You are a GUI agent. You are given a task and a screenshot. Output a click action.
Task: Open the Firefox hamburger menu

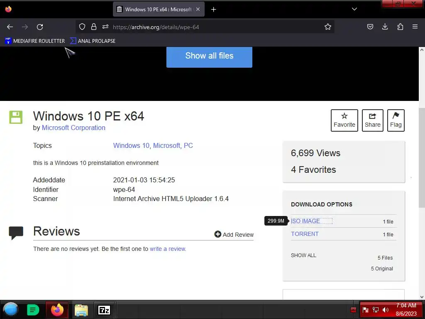coord(415,27)
